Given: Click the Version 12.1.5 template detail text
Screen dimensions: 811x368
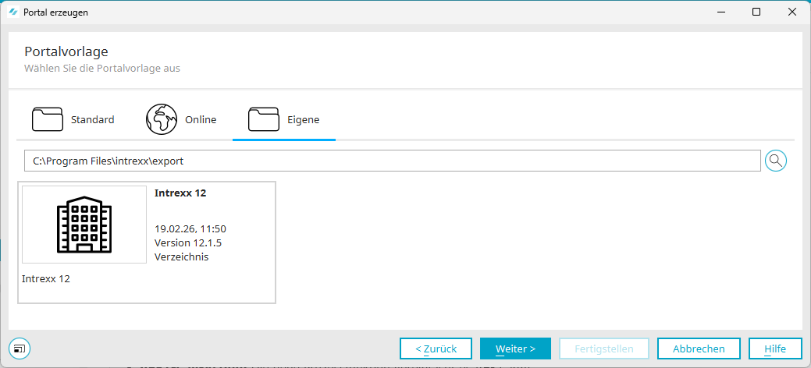Looking at the screenshot, I should 188,242.
